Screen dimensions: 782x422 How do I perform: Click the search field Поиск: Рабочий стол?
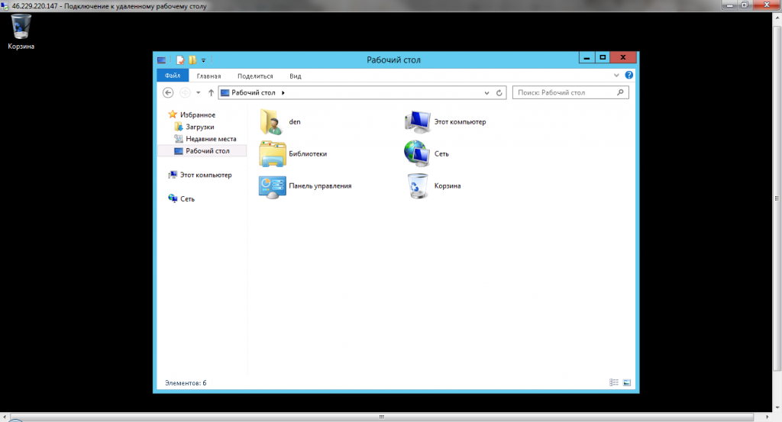click(x=565, y=92)
